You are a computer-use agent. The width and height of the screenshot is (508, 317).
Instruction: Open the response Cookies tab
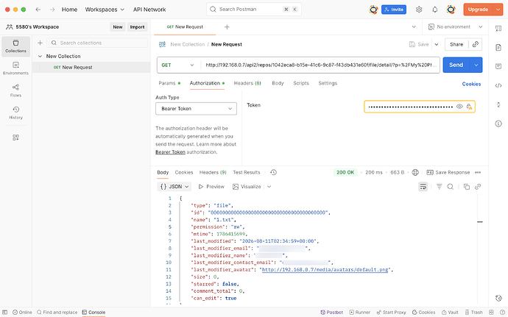pos(184,172)
